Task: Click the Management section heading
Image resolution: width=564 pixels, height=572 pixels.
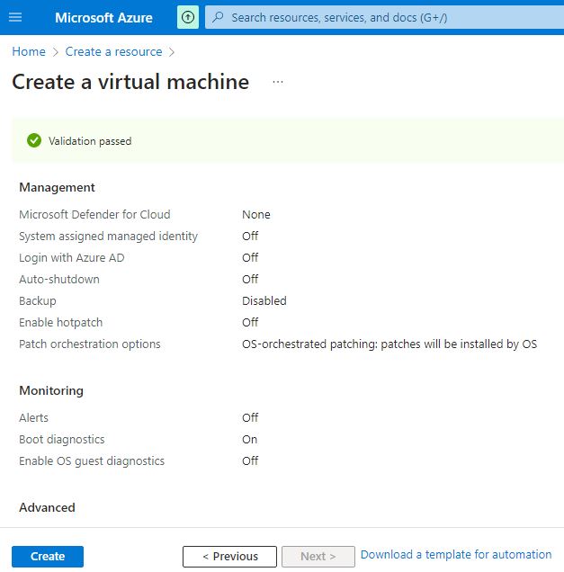Action: 57,187
